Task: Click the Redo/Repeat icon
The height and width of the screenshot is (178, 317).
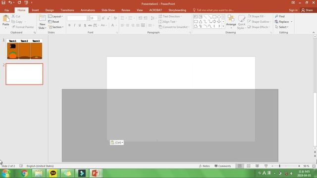Action: click(x=19, y=2)
